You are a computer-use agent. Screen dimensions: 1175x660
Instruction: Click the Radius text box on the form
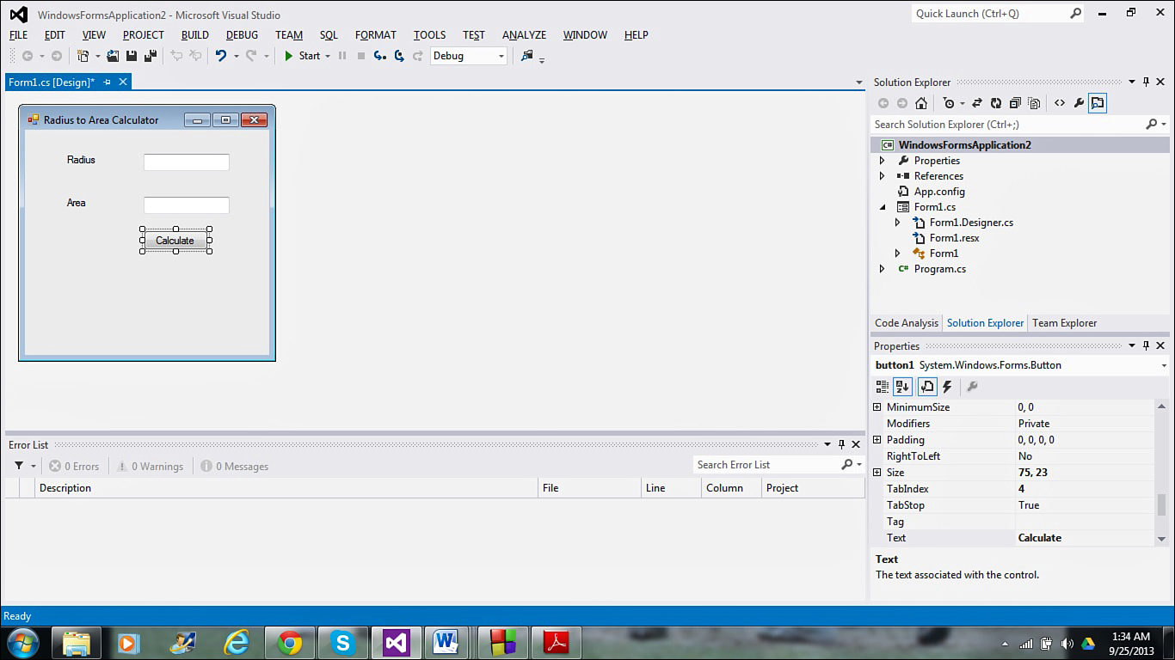click(187, 162)
